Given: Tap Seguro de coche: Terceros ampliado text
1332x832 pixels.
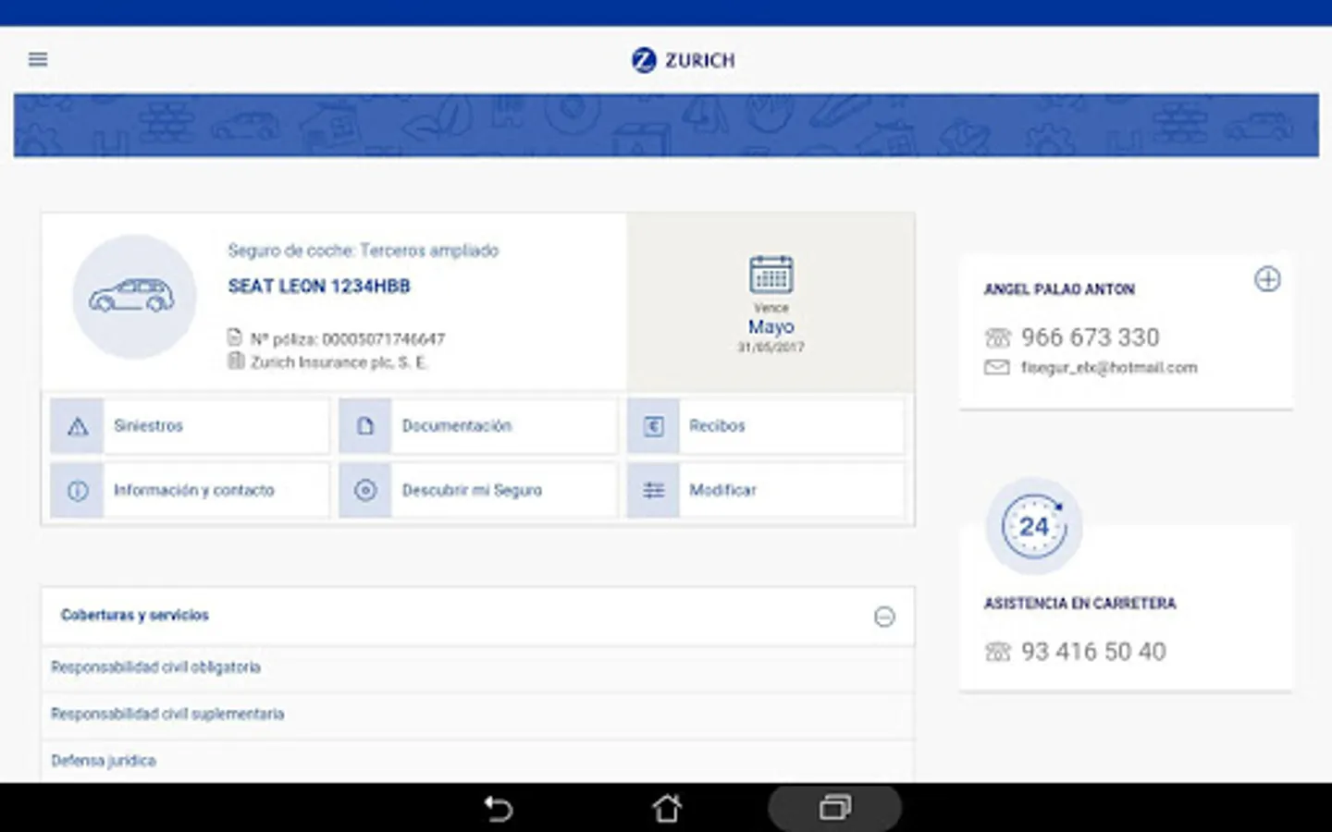Looking at the screenshot, I should (x=364, y=251).
